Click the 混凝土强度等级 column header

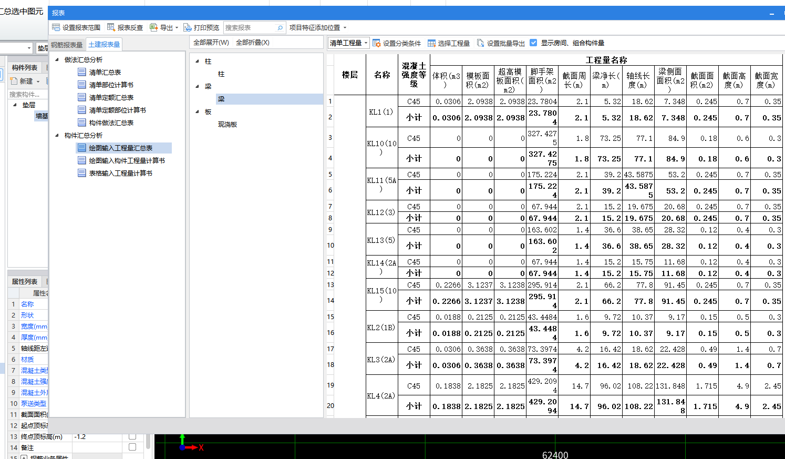(x=414, y=75)
